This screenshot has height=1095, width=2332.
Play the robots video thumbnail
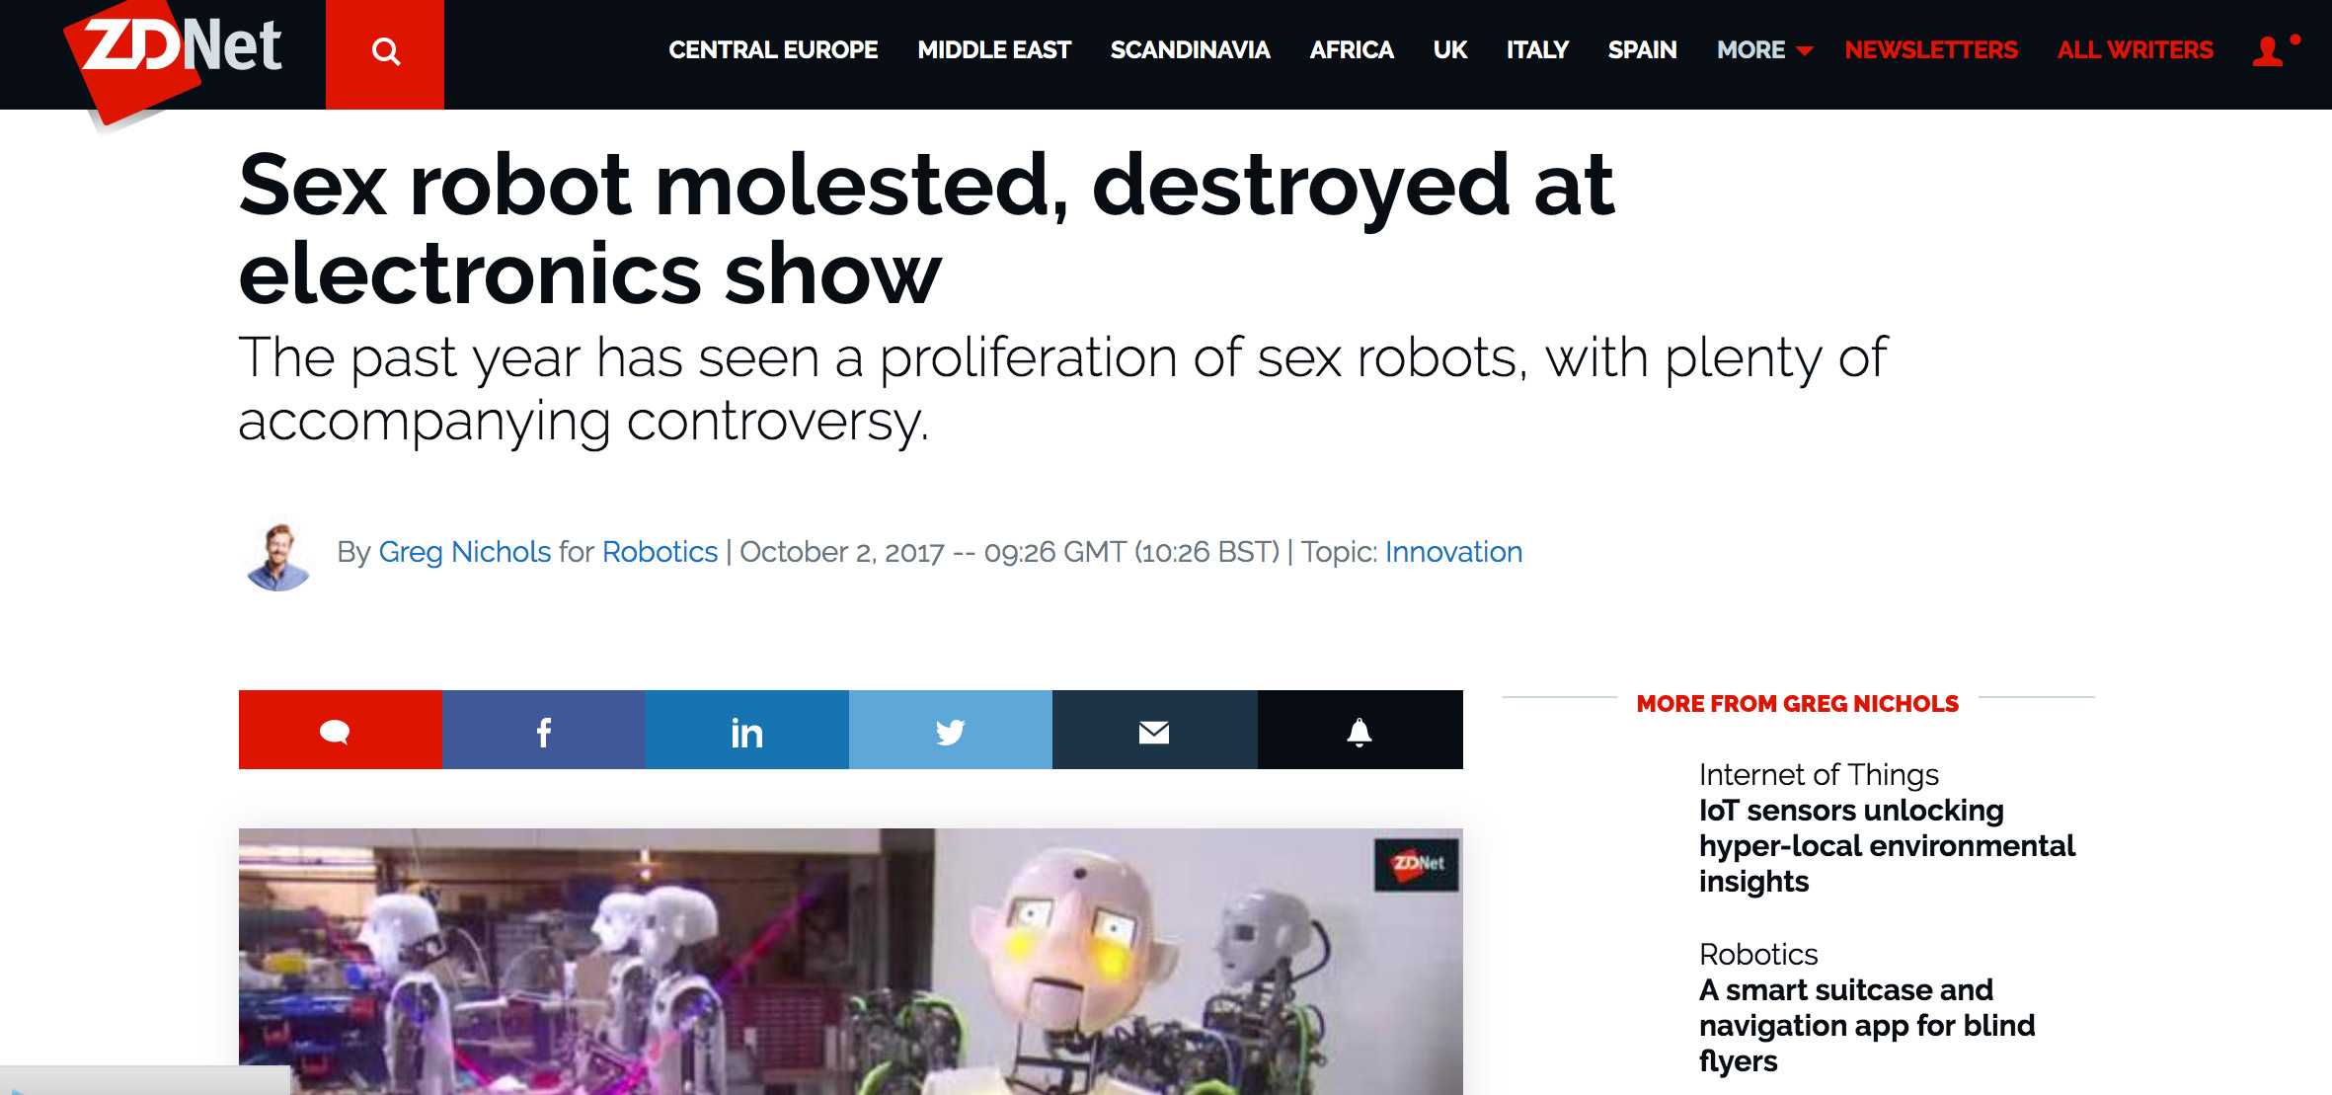[850, 961]
